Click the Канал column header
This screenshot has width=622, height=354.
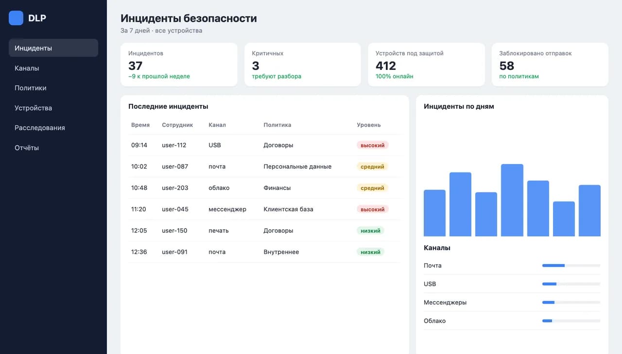point(217,125)
